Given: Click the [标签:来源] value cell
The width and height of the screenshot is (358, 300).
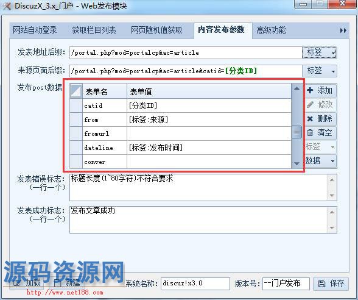Looking at the screenshot, I should [x=209, y=120].
